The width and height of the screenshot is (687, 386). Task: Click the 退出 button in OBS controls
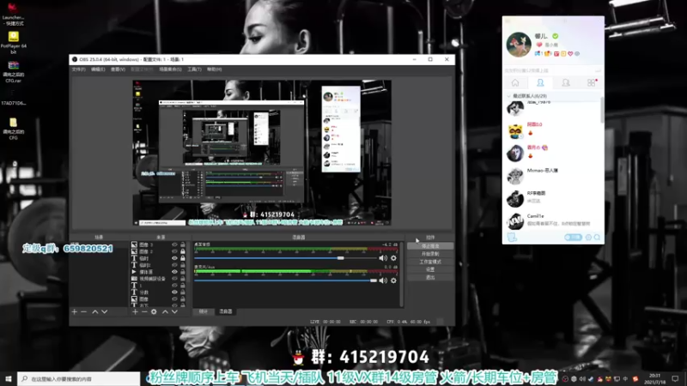coord(430,277)
